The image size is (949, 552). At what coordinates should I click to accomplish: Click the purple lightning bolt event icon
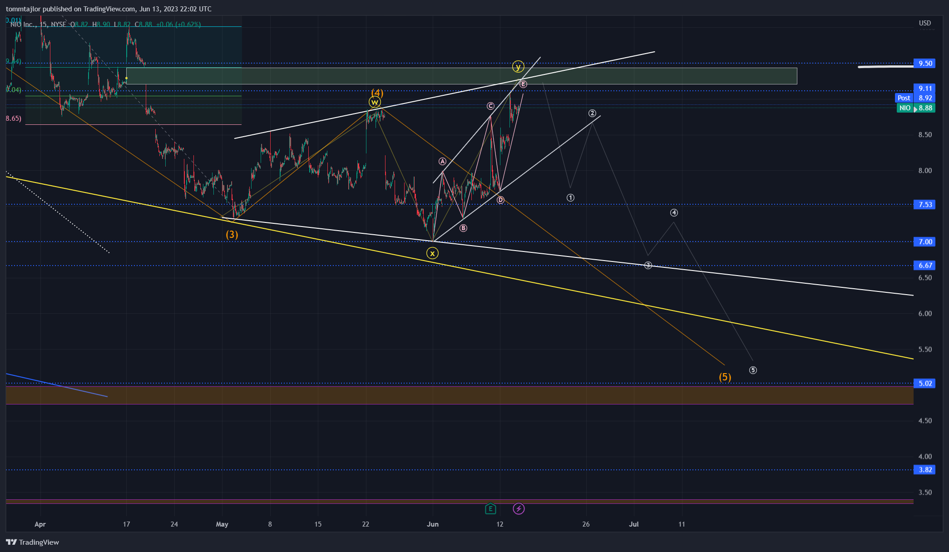(x=519, y=509)
